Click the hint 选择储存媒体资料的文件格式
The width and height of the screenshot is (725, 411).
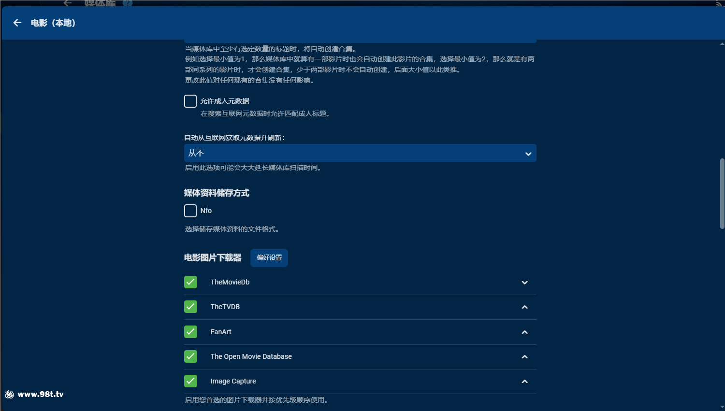232,229
